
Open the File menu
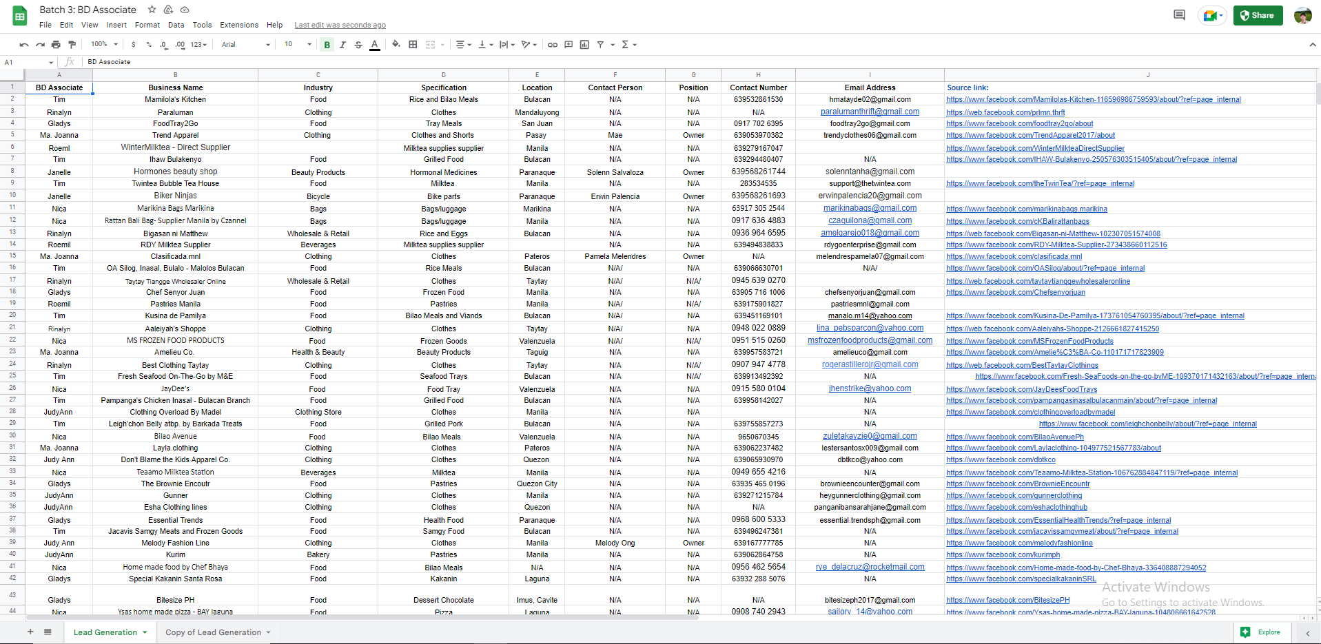click(45, 25)
